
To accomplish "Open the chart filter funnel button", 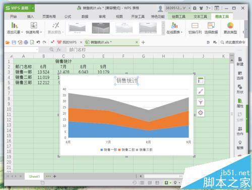I will click(201, 102).
